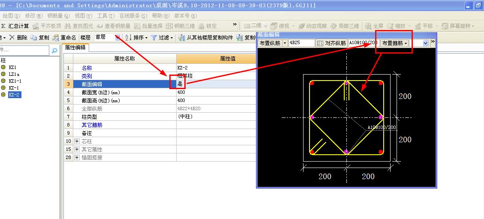Click the 名称 value KZ-2 cell
The image size is (484, 219).
pos(216,68)
